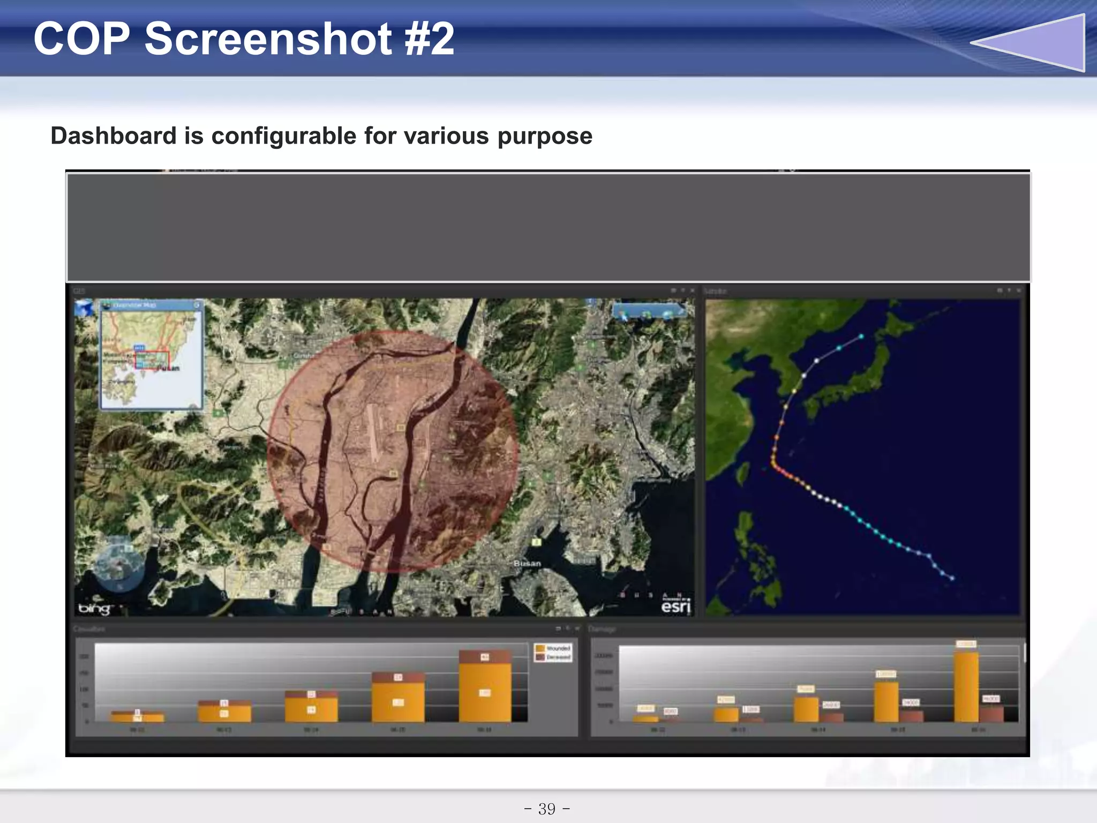The width and height of the screenshot is (1097, 823).
Task: Click the Busan label on the map
Action: click(x=527, y=563)
